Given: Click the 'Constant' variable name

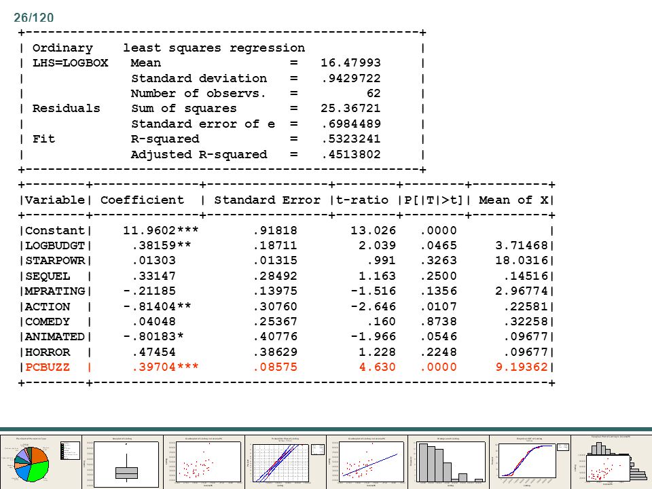Looking at the screenshot, I should pyautogui.click(x=55, y=230).
